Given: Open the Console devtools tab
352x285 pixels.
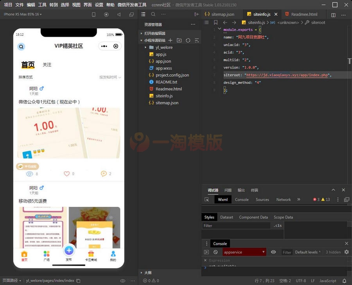Looking at the screenshot, I should tap(242, 199).
